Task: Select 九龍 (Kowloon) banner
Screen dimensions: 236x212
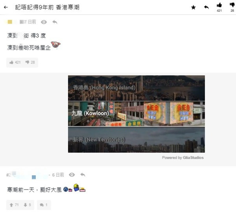Action: 136,114
